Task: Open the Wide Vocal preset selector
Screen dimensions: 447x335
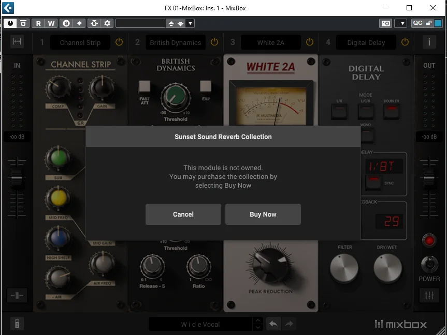Action: pos(200,324)
